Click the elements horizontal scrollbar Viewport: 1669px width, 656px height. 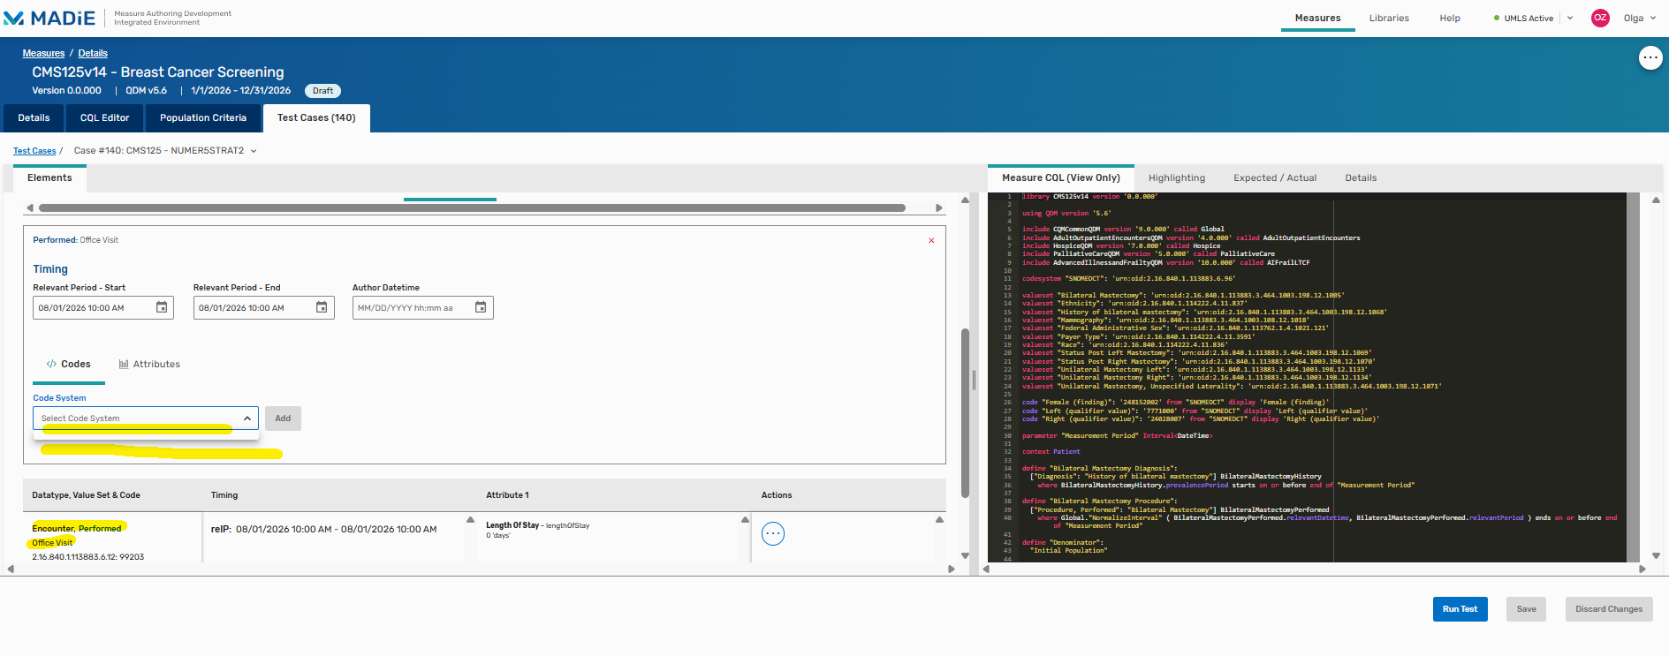click(472, 208)
